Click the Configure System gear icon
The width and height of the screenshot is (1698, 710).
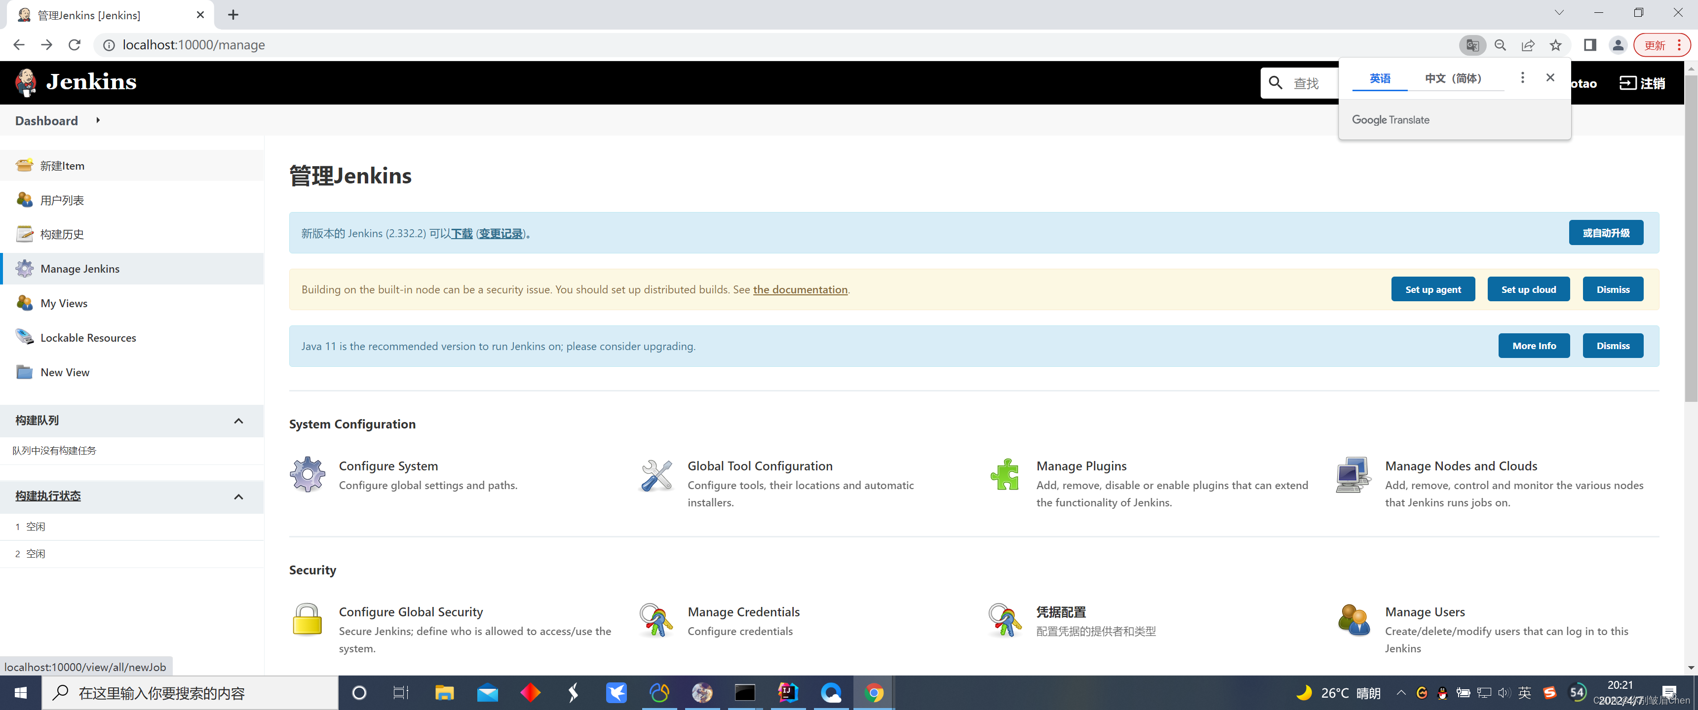[x=307, y=474]
